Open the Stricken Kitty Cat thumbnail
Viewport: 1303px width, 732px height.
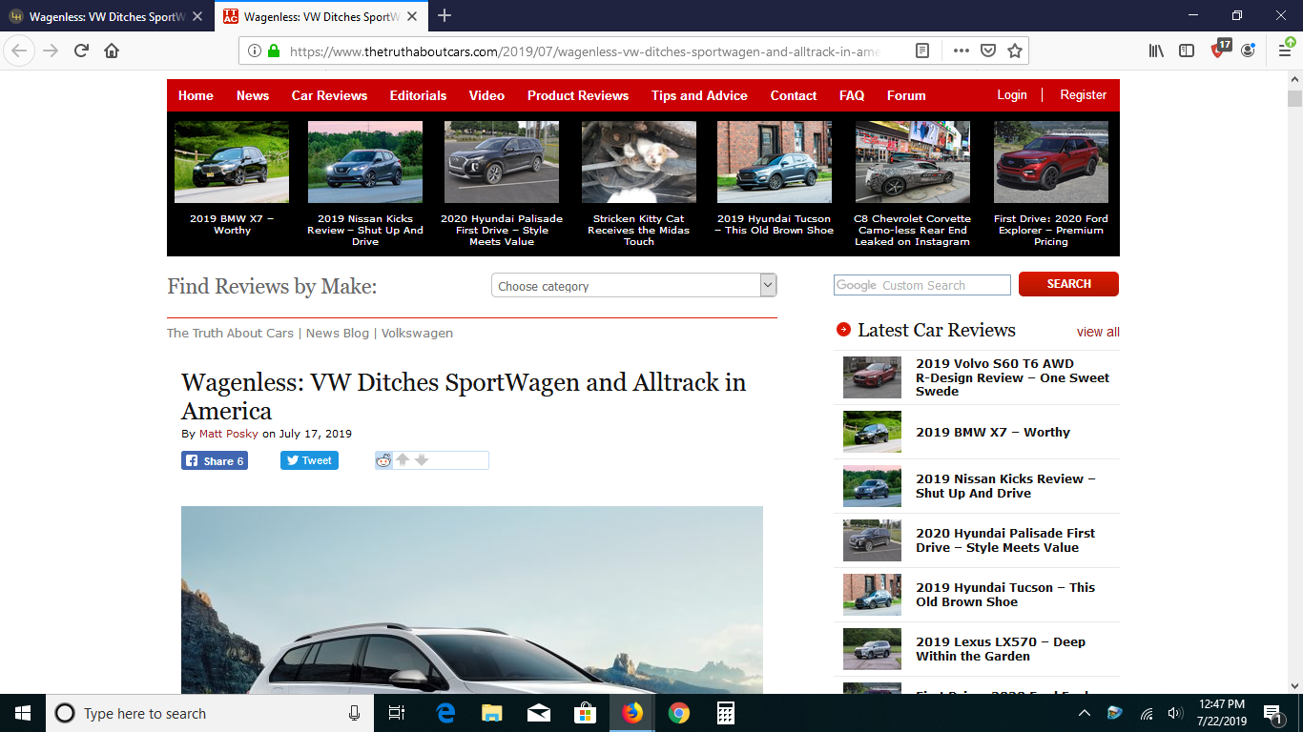pos(639,162)
